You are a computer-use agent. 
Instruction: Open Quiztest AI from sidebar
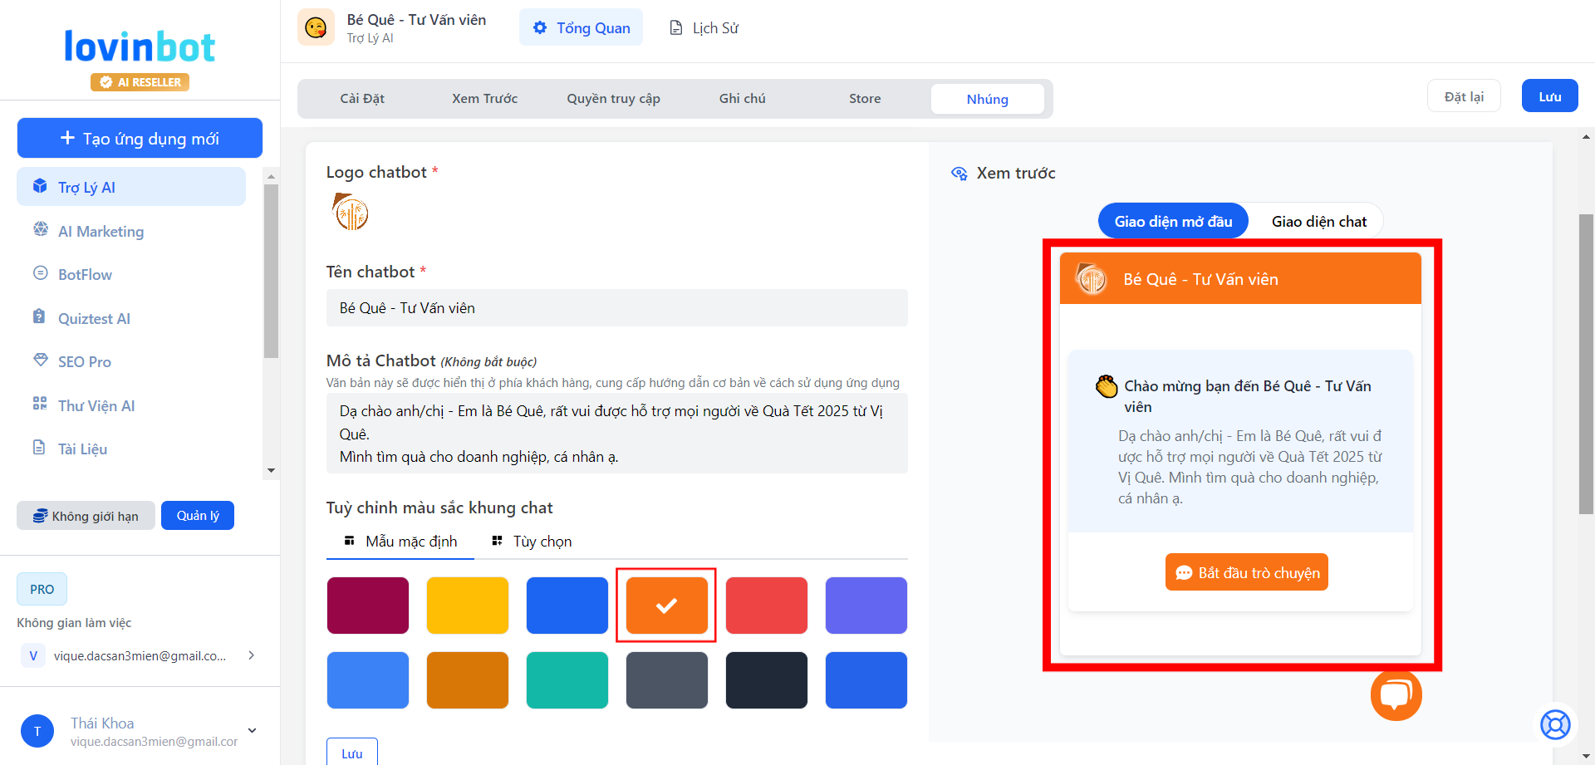click(x=94, y=319)
